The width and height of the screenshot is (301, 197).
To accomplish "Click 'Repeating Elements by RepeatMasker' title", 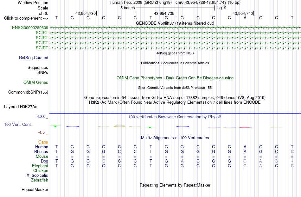I will (175, 185).
